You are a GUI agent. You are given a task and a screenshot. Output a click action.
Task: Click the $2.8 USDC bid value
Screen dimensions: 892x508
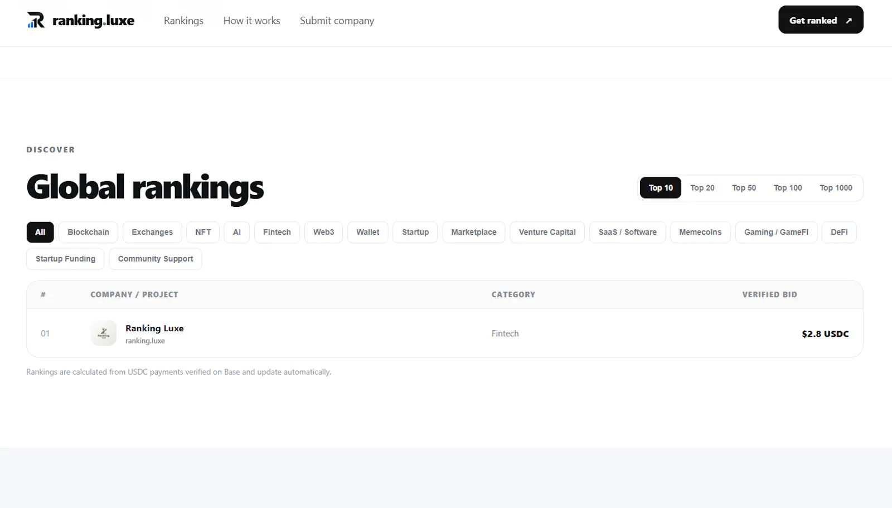tap(825, 333)
